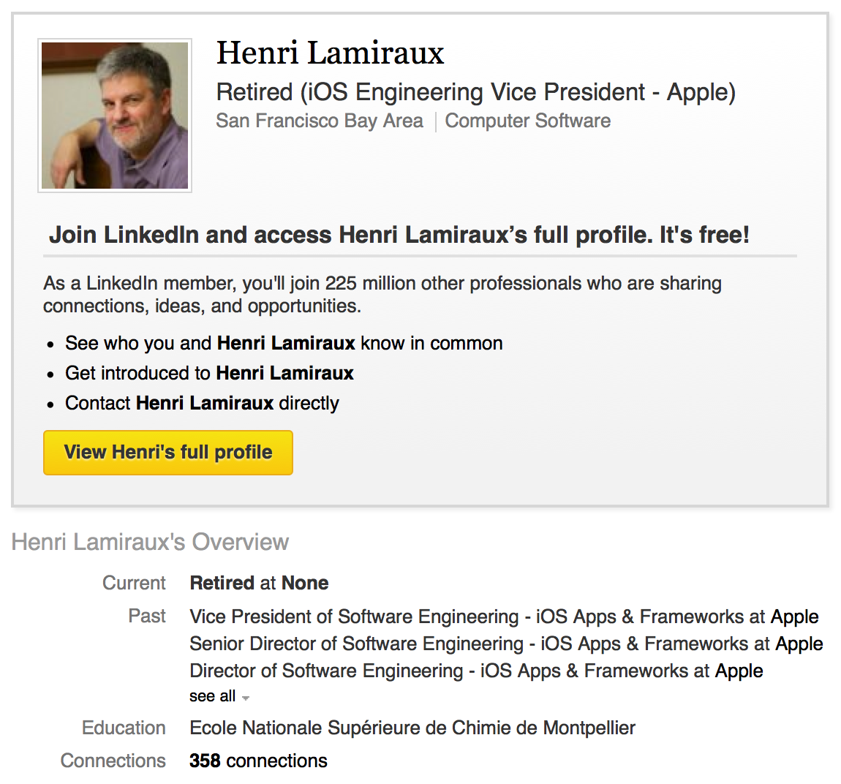Click bold name in the "know in common" bullet

click(x=286, y=343)
